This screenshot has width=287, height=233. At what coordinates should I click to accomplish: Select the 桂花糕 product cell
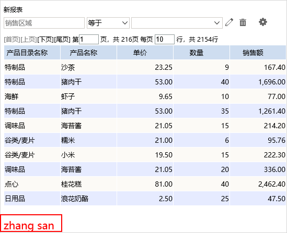(x=88, y=184)
